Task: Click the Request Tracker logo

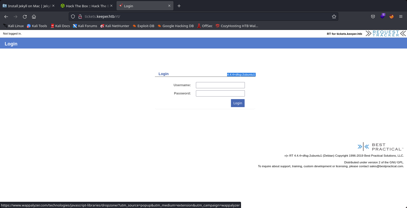Action: 386,34
